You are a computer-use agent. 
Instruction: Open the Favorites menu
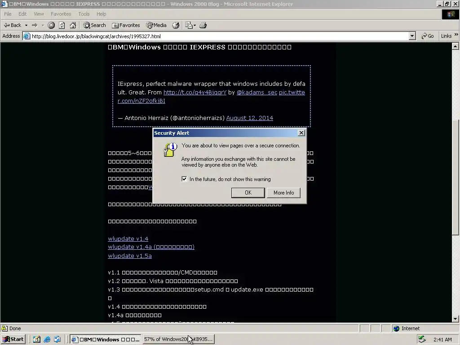click(61, 14)
